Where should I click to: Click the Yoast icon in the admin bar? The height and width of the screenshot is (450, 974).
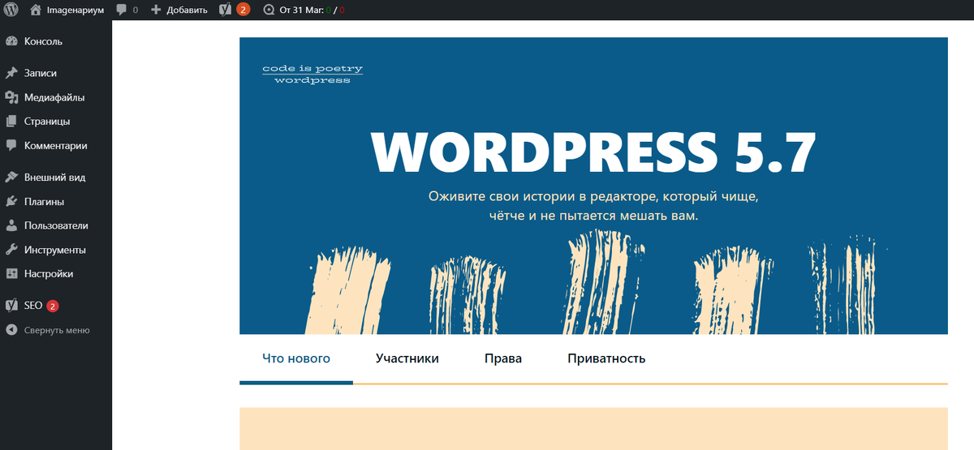coord(226,10)
